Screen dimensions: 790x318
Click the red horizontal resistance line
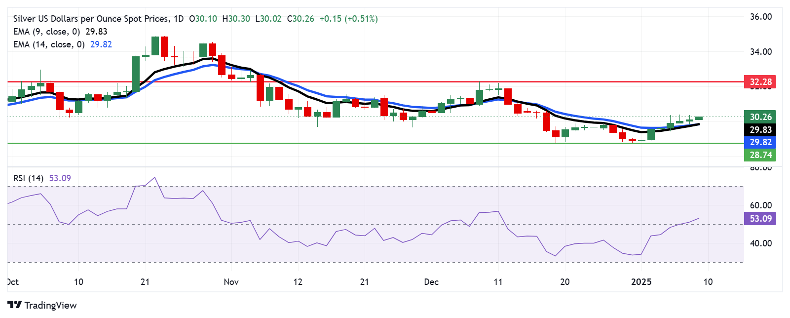345,81
